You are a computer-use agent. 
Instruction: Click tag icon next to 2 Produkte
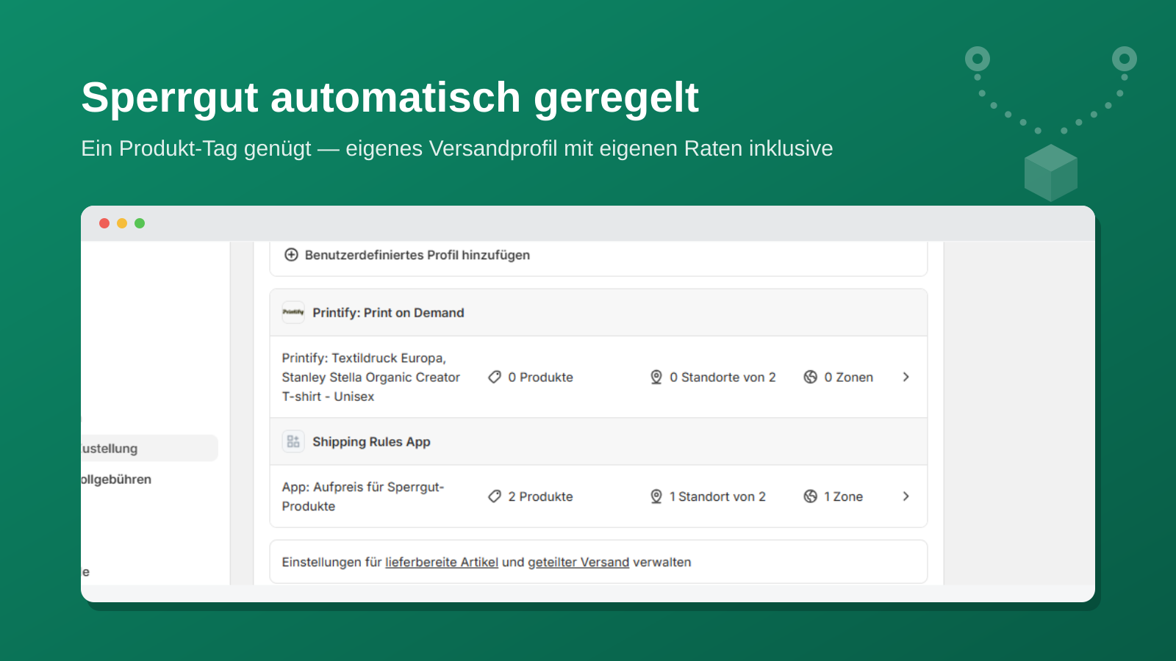pyautogui.click(x=495, y=496)
